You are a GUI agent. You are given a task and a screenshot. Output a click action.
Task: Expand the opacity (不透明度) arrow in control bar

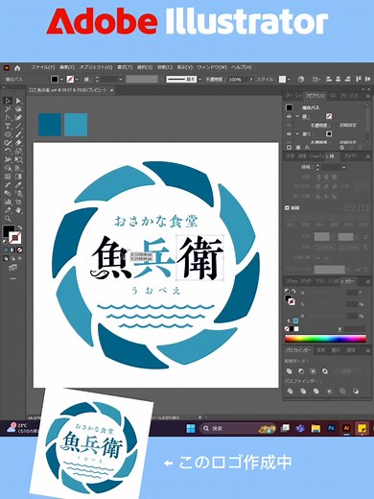[x=251, y=80]
